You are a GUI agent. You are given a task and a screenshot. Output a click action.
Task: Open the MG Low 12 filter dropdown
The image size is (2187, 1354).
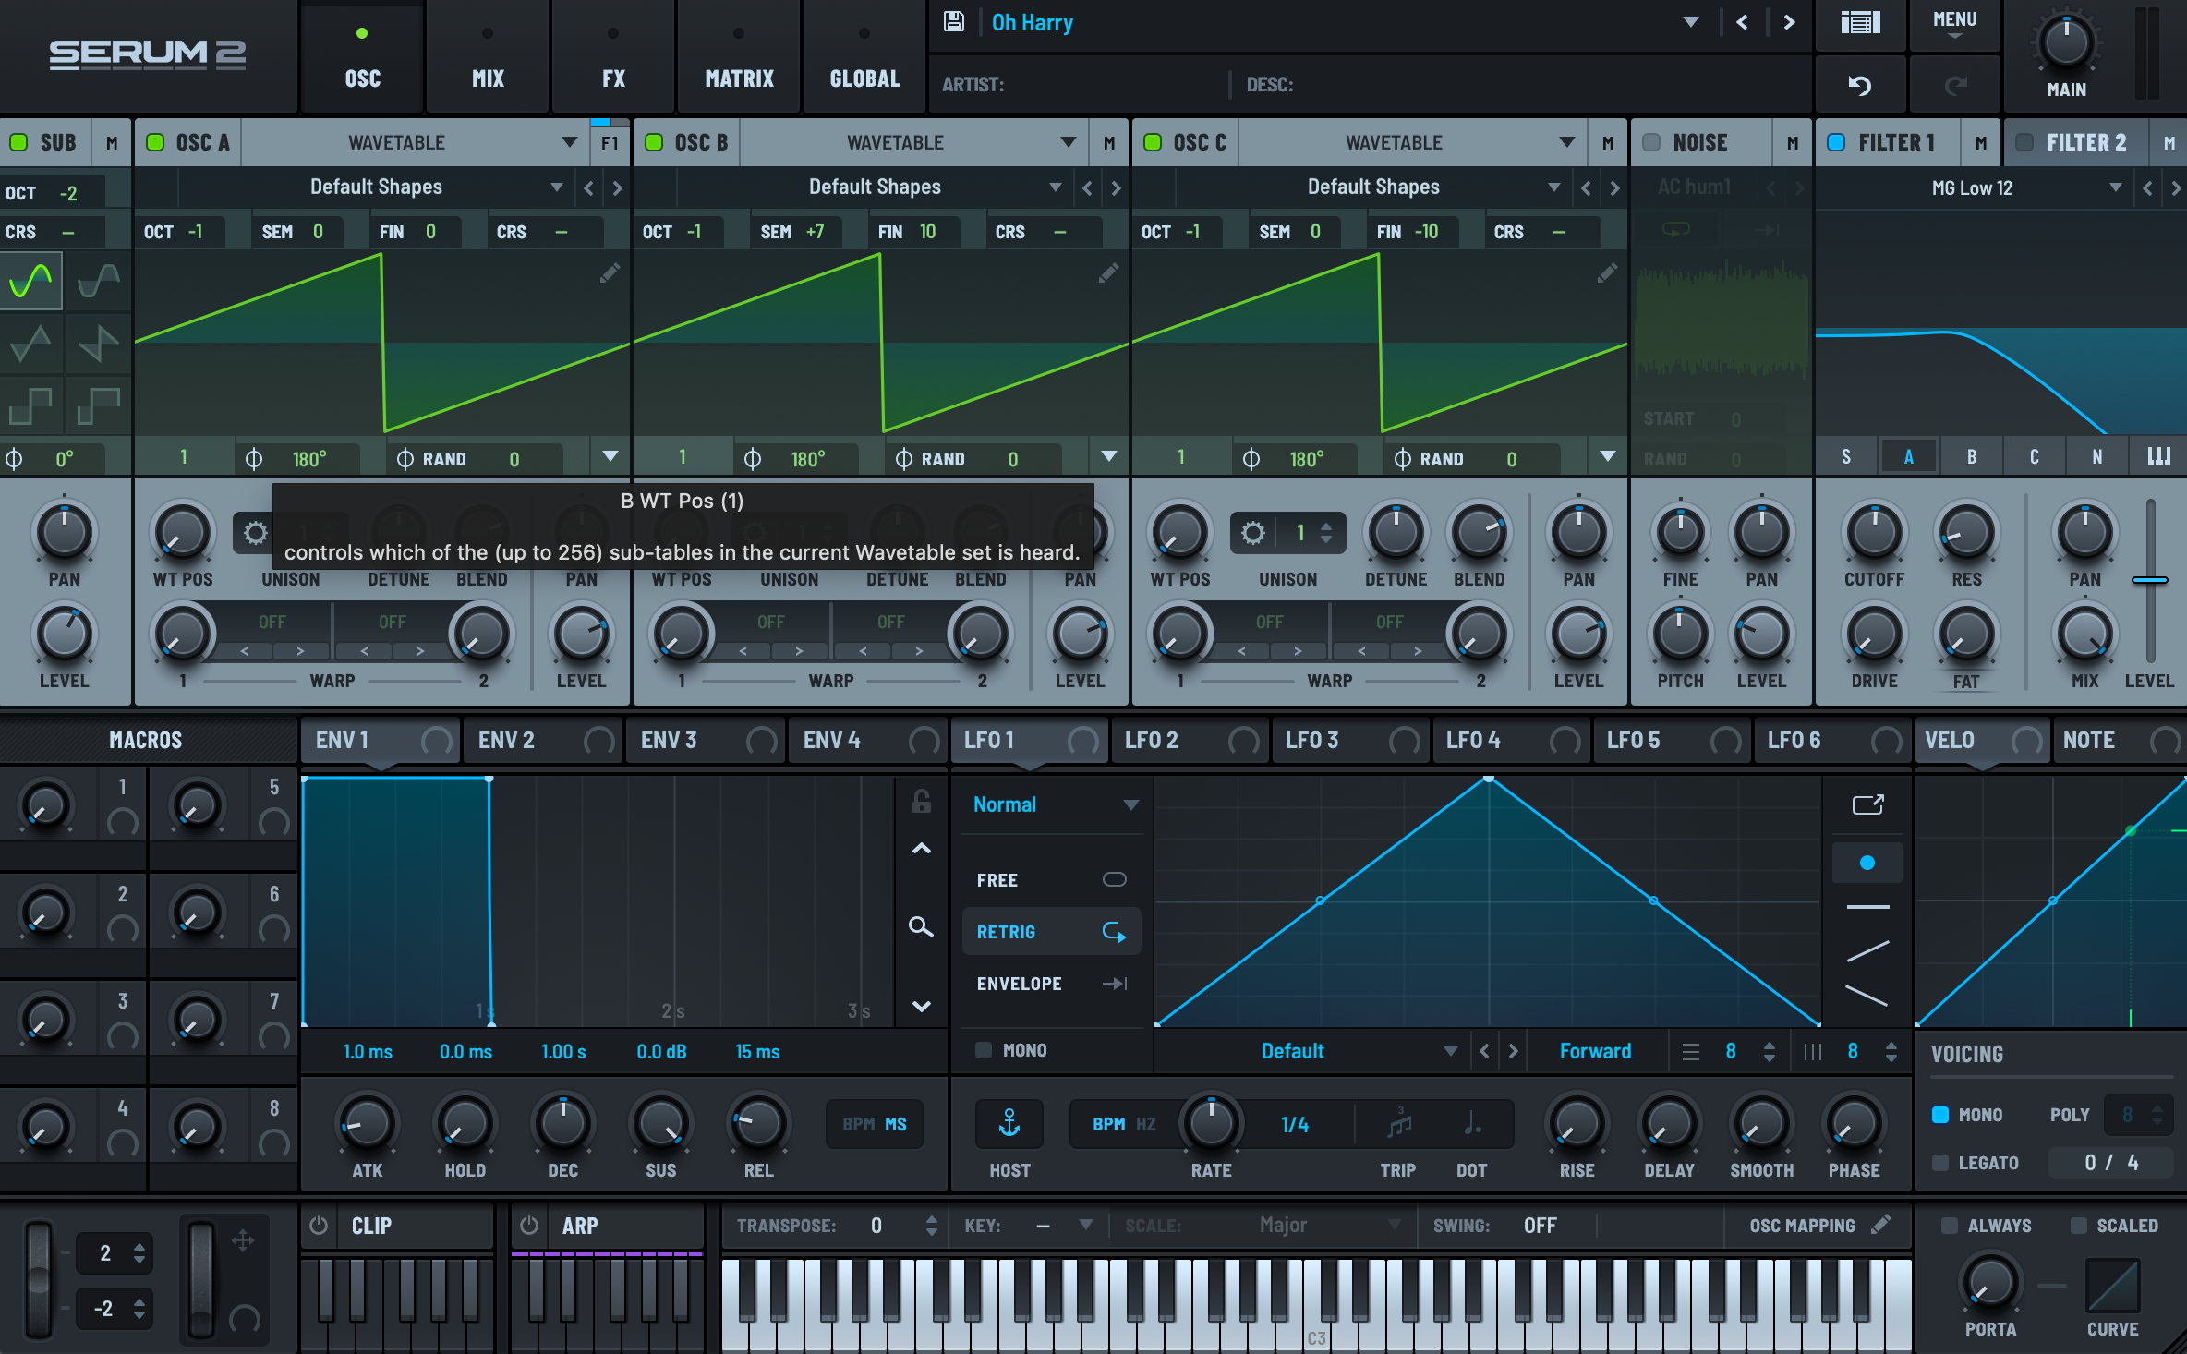tap(2115, 187)
